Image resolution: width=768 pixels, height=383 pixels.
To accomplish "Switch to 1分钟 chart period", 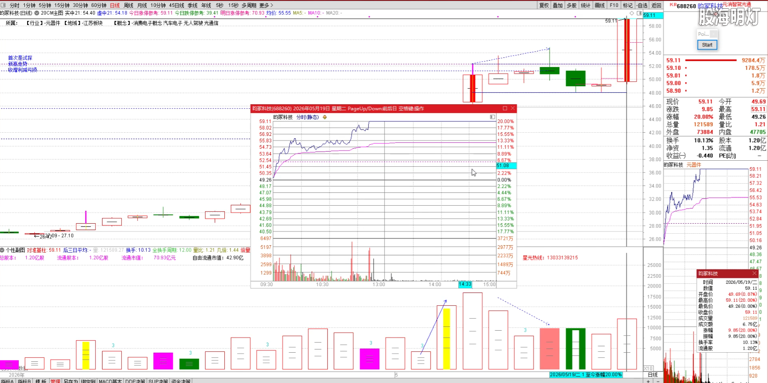I will (x=29, y=6).
